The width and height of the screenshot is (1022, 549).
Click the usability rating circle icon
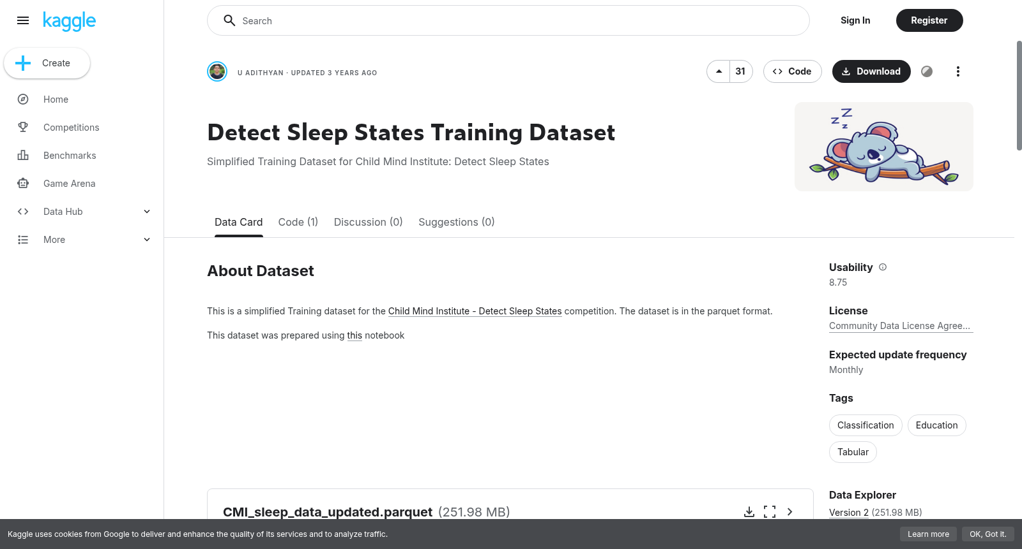pos(927,71)
